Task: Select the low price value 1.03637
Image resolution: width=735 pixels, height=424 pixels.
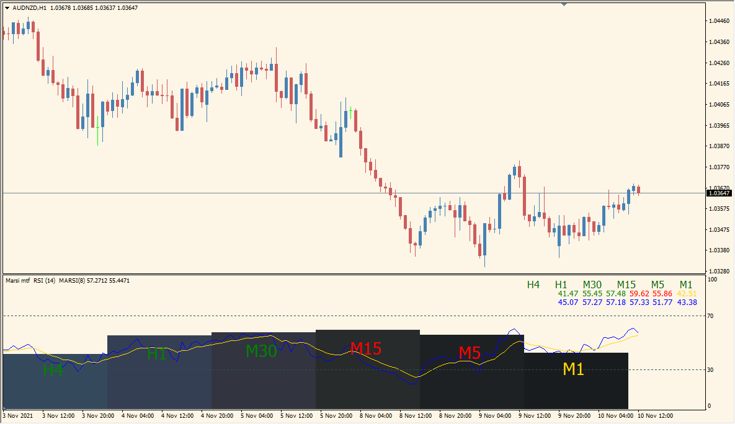Action: (x=105, y=8)
